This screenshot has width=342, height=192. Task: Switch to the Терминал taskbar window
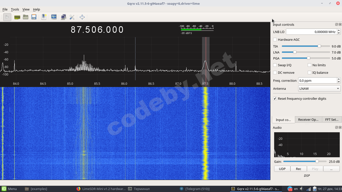click(x=139, y=189)
